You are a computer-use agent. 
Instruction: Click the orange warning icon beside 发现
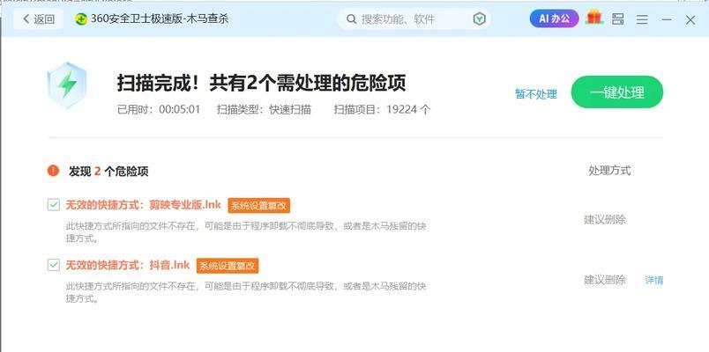(54, 171)
